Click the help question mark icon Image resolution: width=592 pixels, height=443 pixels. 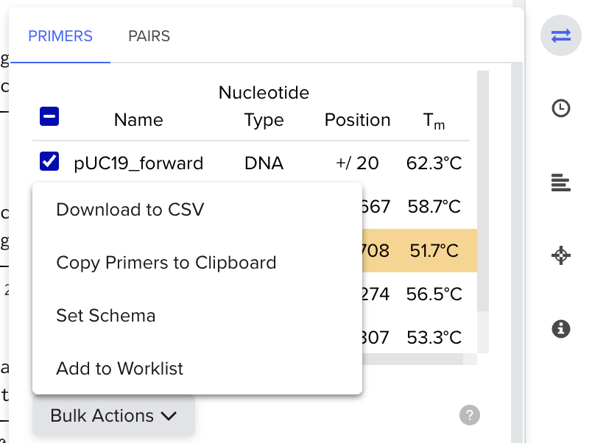pos(470,416)
